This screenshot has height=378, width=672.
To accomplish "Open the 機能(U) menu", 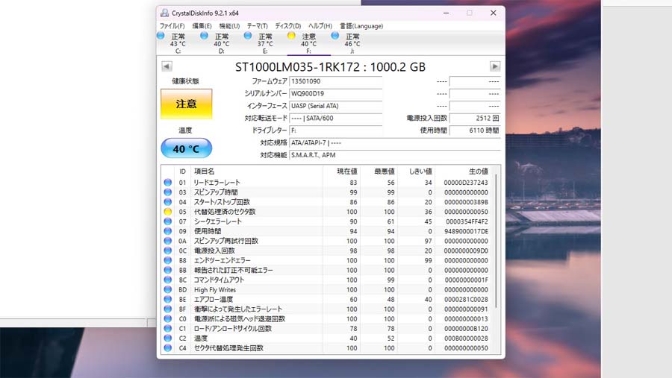I will click(229, 26).
